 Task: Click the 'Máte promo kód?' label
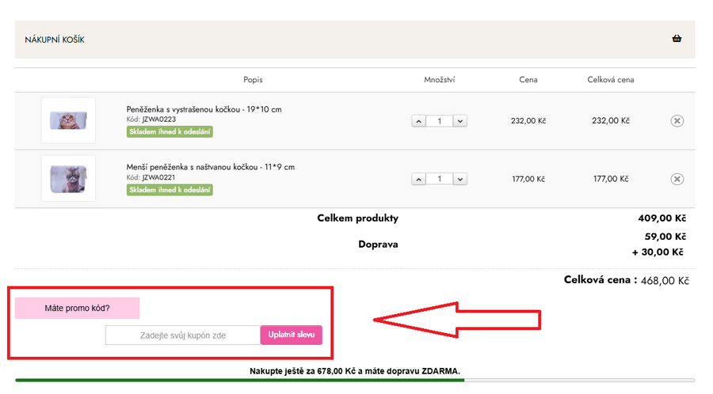pyautogui.click(x=77, y=309)
